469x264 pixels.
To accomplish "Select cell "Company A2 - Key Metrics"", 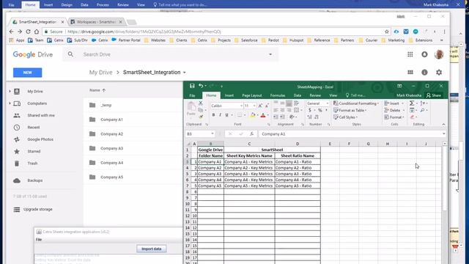I will 249,168.
